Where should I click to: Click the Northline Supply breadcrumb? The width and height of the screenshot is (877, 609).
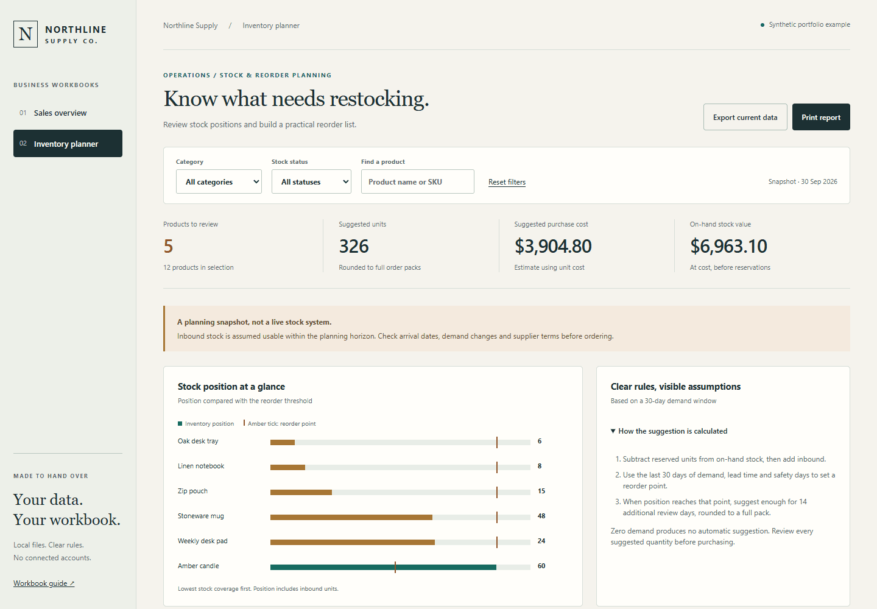pos(191,26)
